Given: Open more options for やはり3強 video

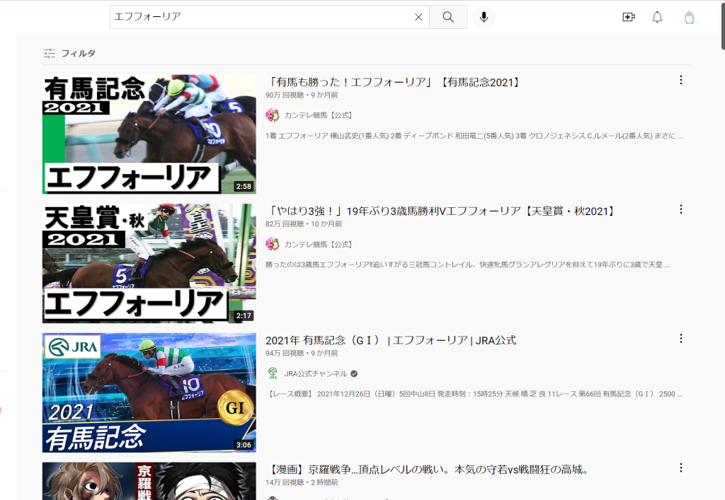Looking at the screenshot, I should (x=680, y=209).
